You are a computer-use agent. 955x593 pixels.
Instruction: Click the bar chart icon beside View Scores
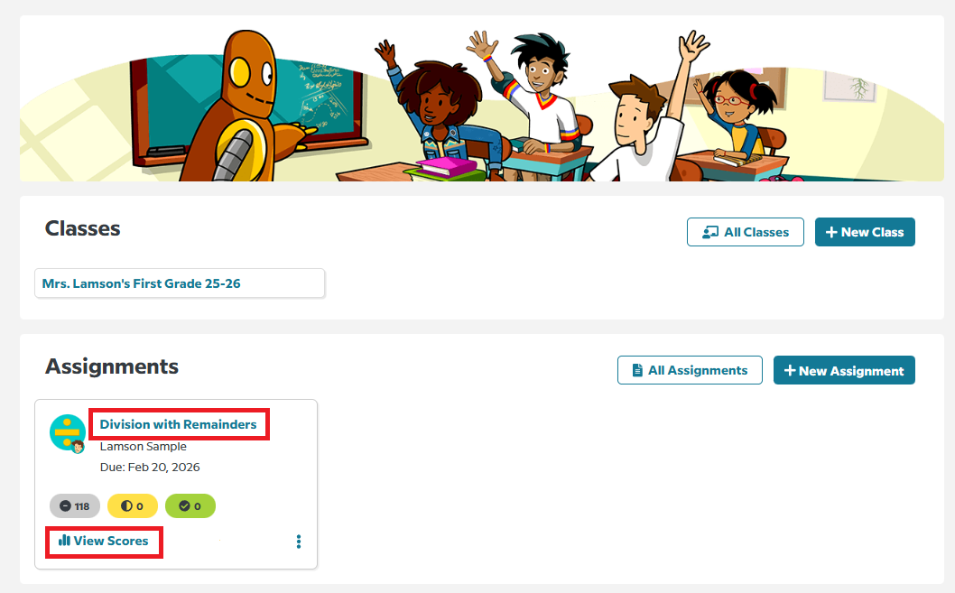click(x=64, y=540)
